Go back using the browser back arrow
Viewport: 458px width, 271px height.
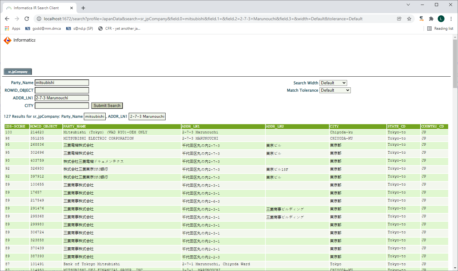[7, 19]
